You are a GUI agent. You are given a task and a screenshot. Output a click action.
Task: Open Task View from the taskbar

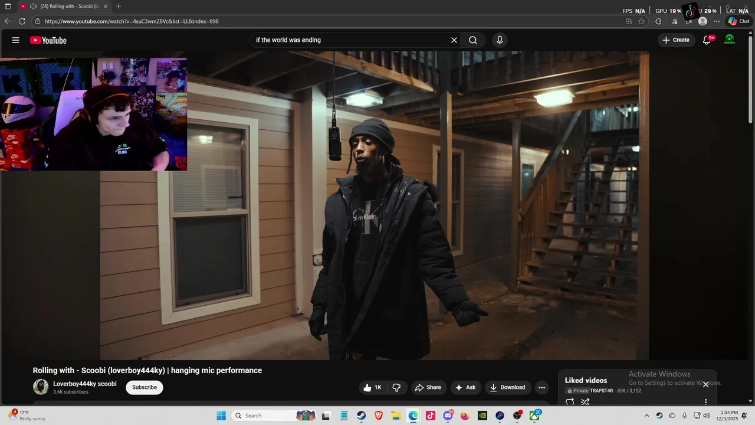[326, 416]
